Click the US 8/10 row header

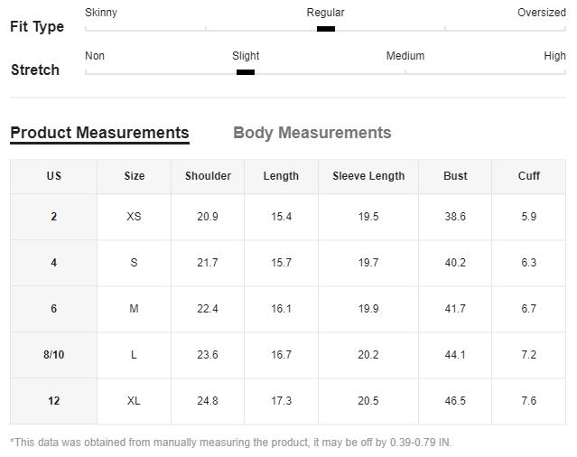pyautogui.click(x=53, y=355)
